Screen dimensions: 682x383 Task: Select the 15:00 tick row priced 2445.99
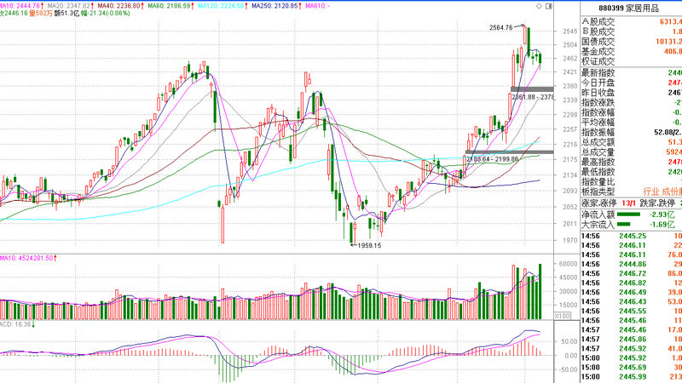(630, 376)
